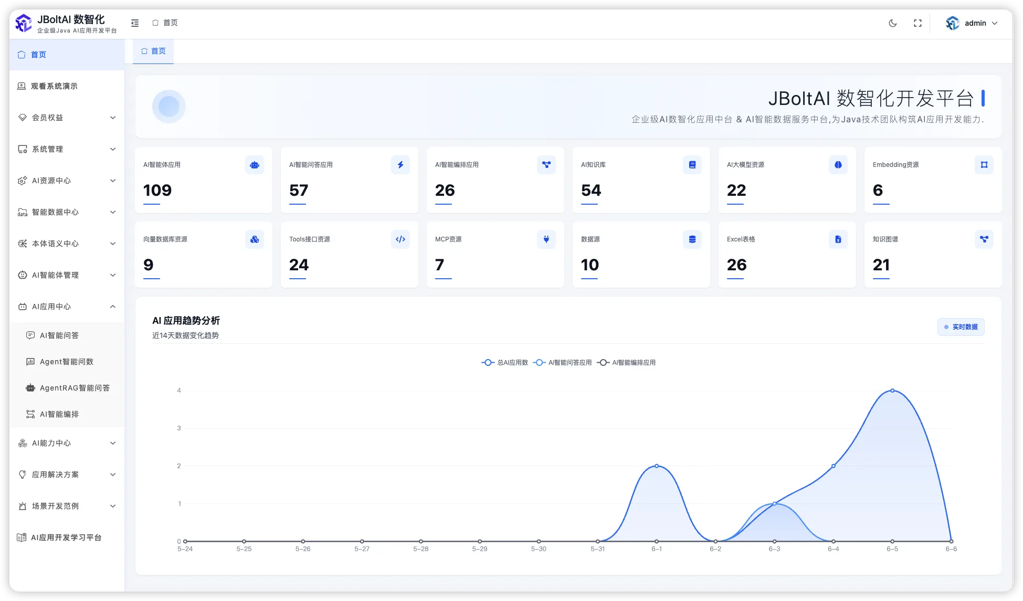This screenshot has height=601, width=1023.
Task: Click the icon on Embedding资源 card
Action: click(x=984, y=165)
